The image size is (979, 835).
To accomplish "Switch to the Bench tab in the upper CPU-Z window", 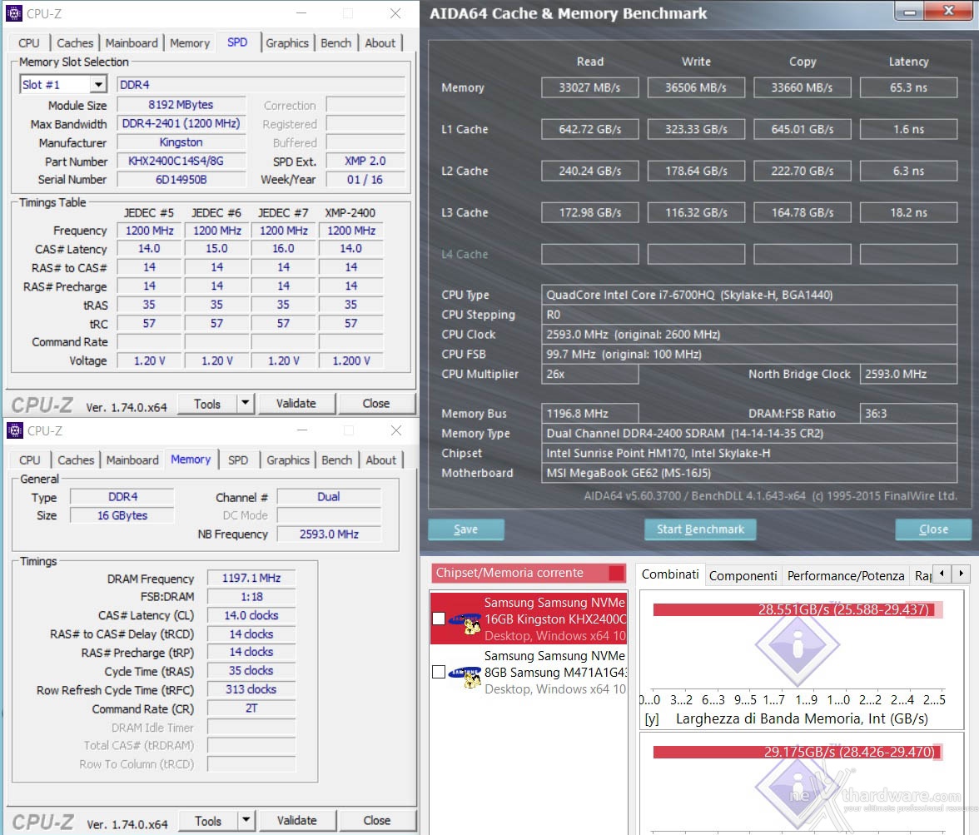I will click(336, 43).
